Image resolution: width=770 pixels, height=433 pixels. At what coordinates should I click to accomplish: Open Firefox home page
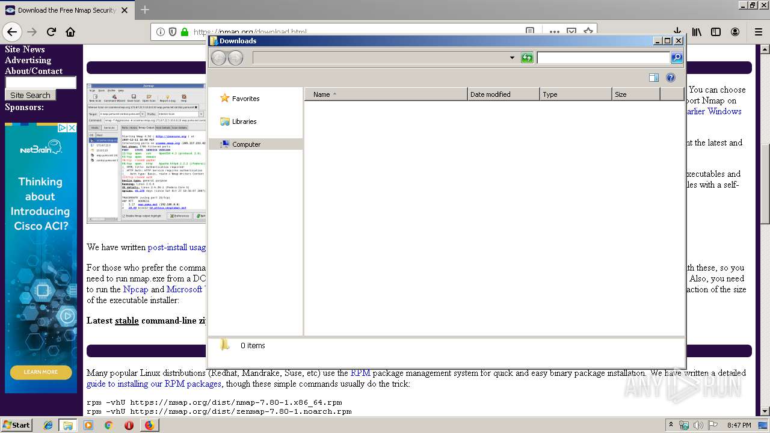[70, 32]
